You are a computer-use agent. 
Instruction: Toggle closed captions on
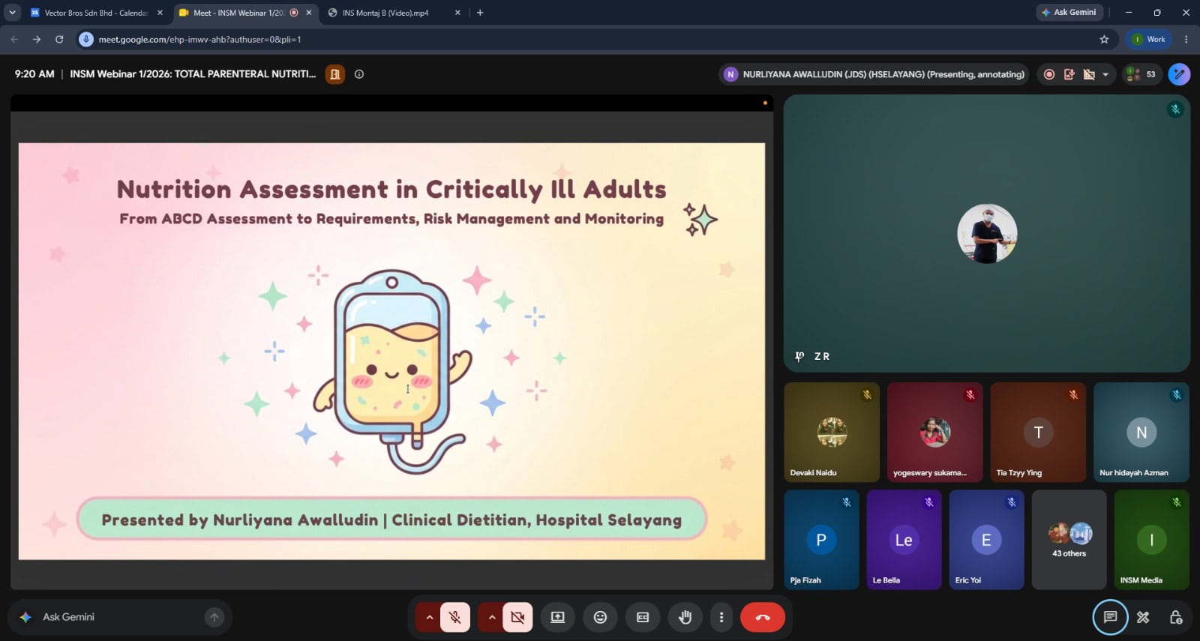pyautogui.click(x=643, y=617)
